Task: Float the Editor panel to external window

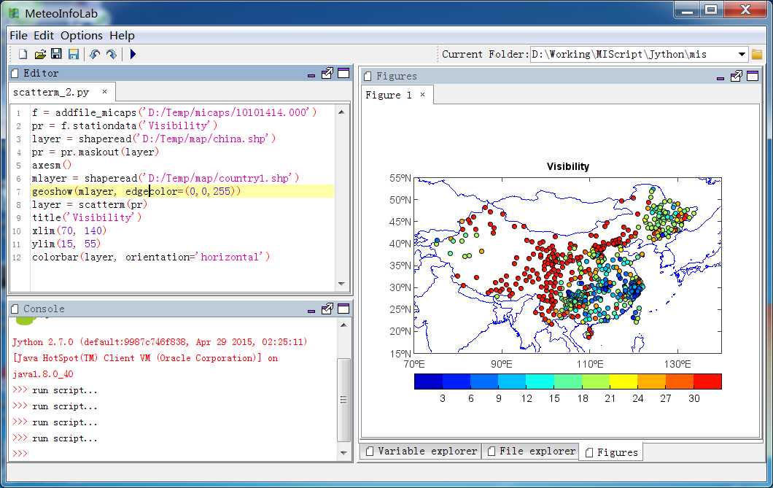Action: [x=327, y=74]
